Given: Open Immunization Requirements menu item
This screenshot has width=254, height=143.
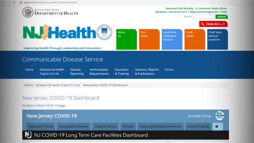Looking at the screenshot, I should click(99, 71).
